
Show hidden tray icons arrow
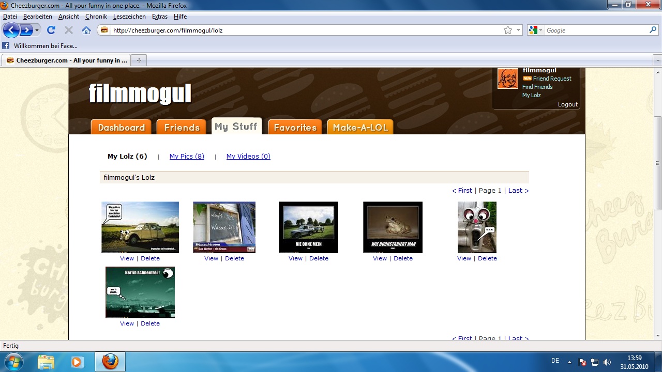[569, 362]
